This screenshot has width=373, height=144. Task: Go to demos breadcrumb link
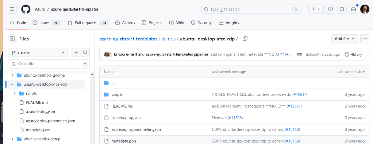point(168,39)
